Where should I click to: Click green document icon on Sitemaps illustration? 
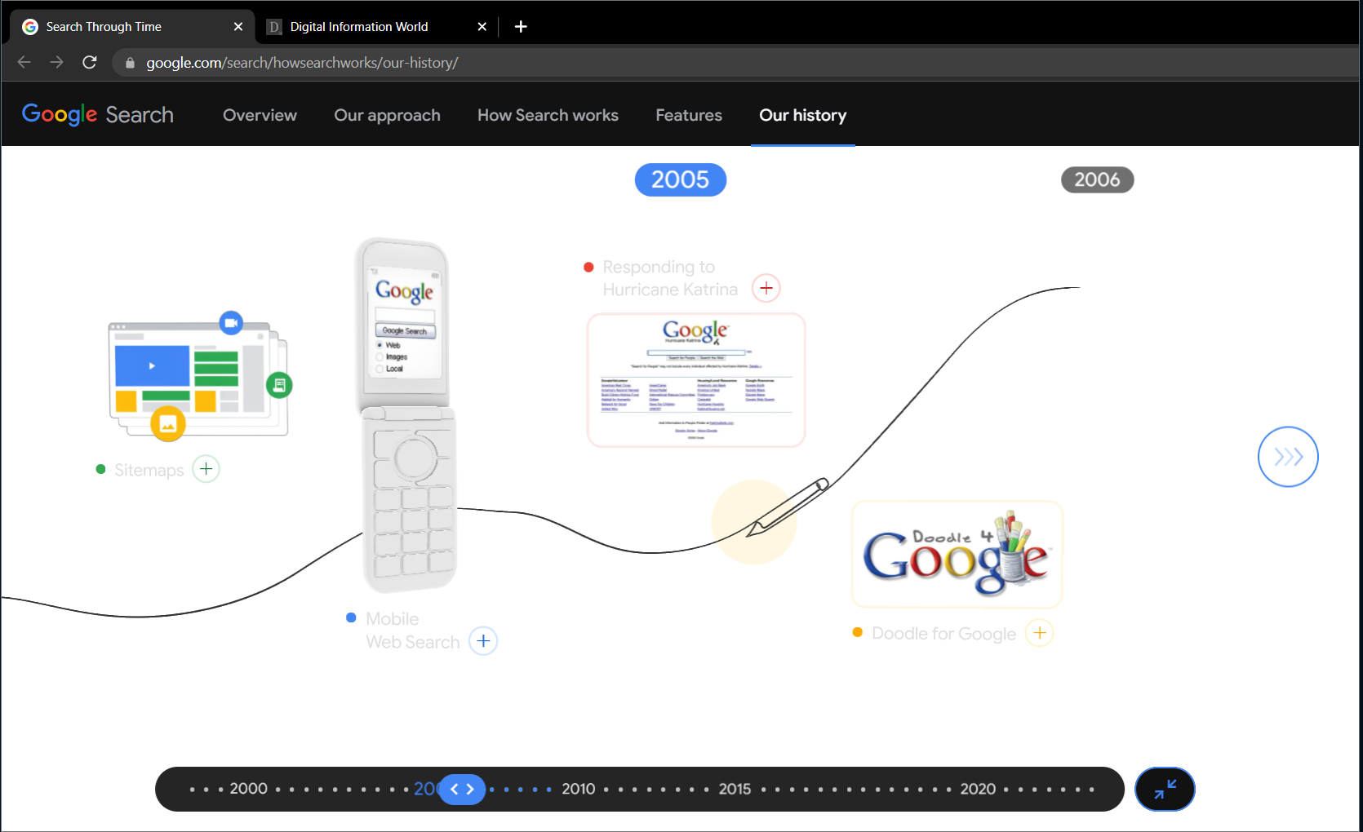click(279, 385)
